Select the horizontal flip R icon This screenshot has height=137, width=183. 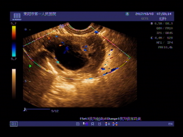(x=92, y=124)
